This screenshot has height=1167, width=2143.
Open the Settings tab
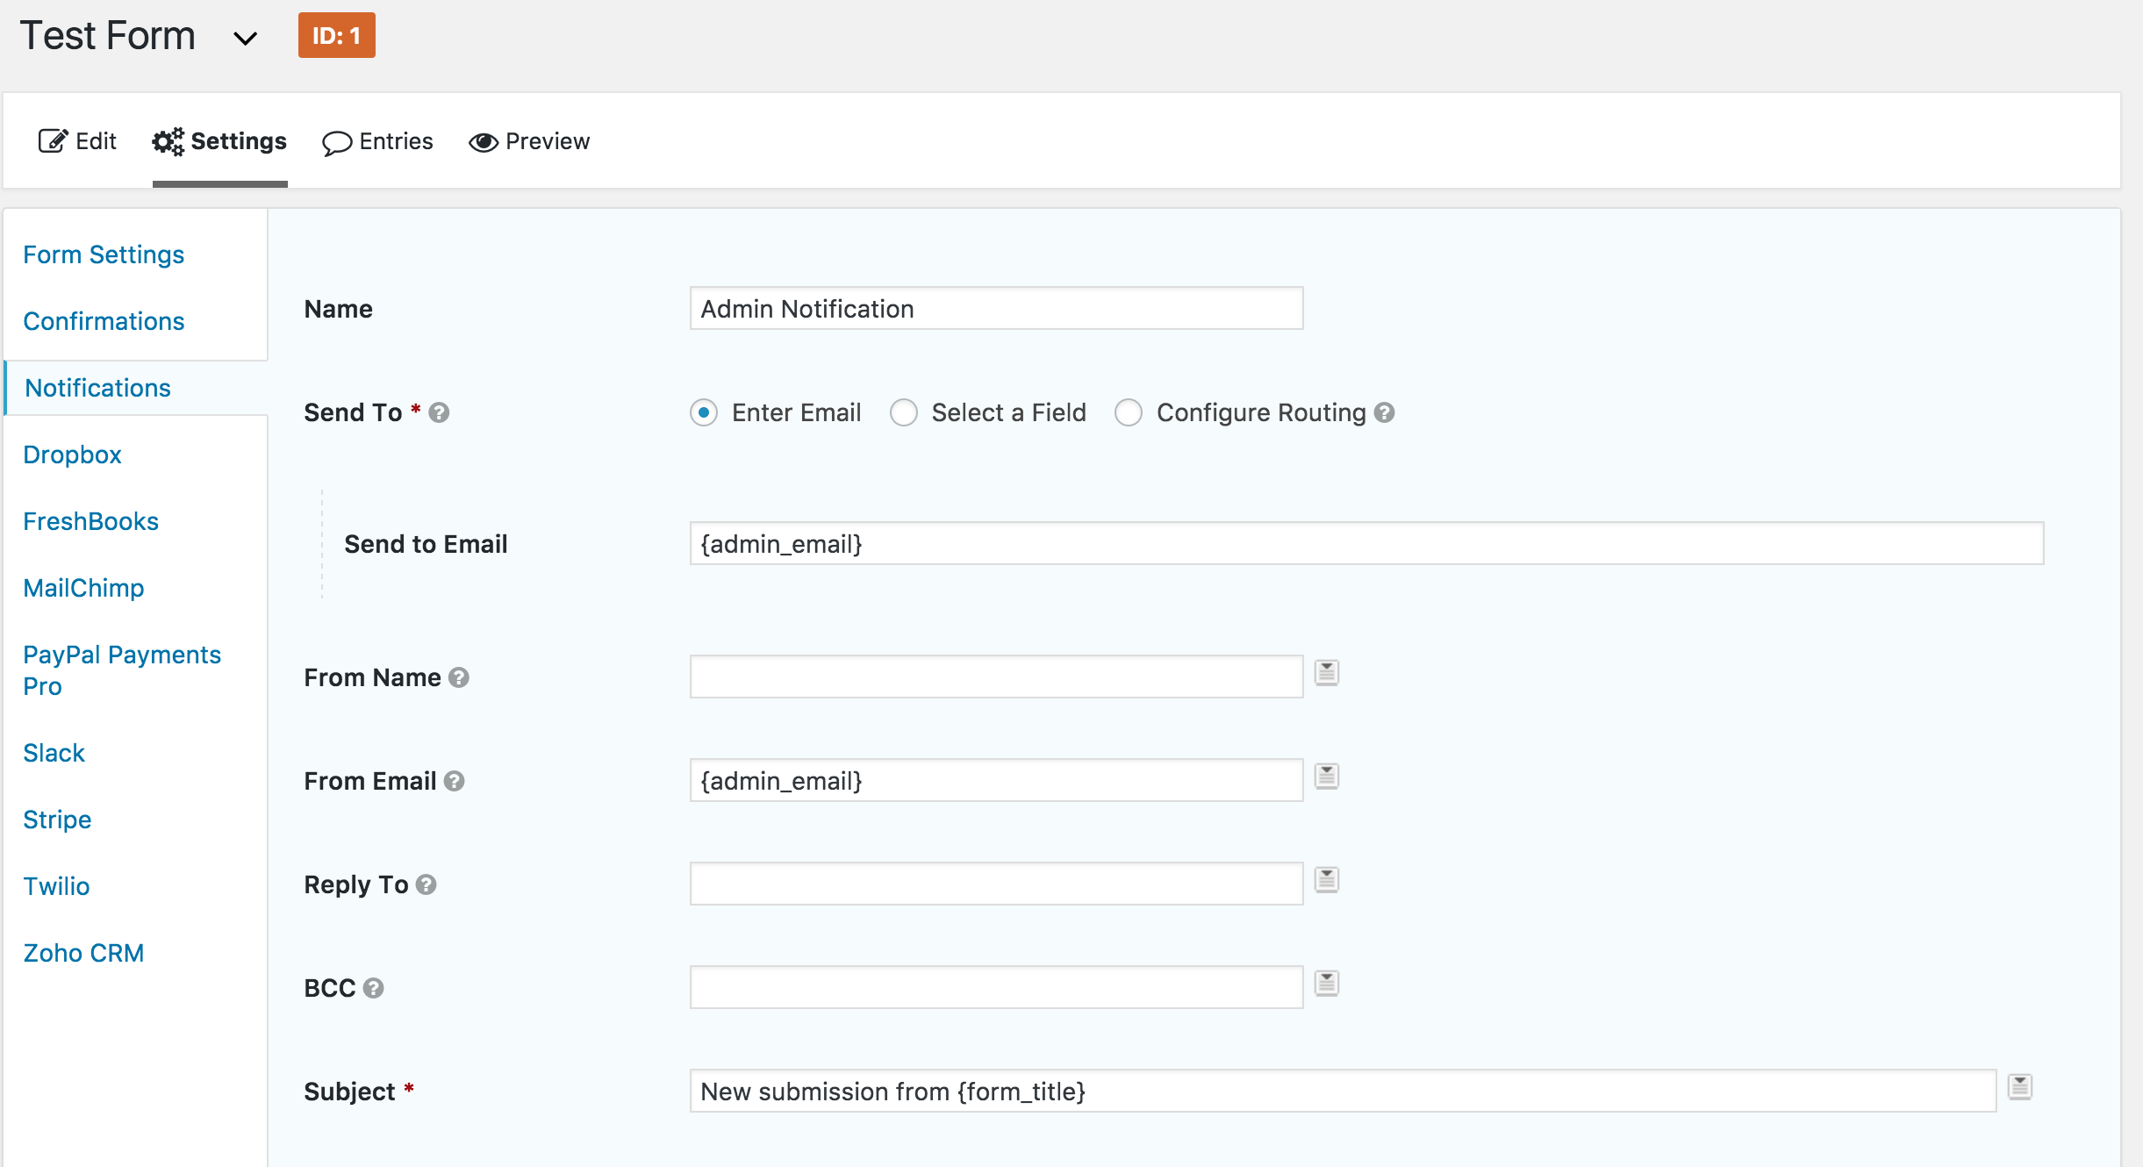tap(219, 141)
